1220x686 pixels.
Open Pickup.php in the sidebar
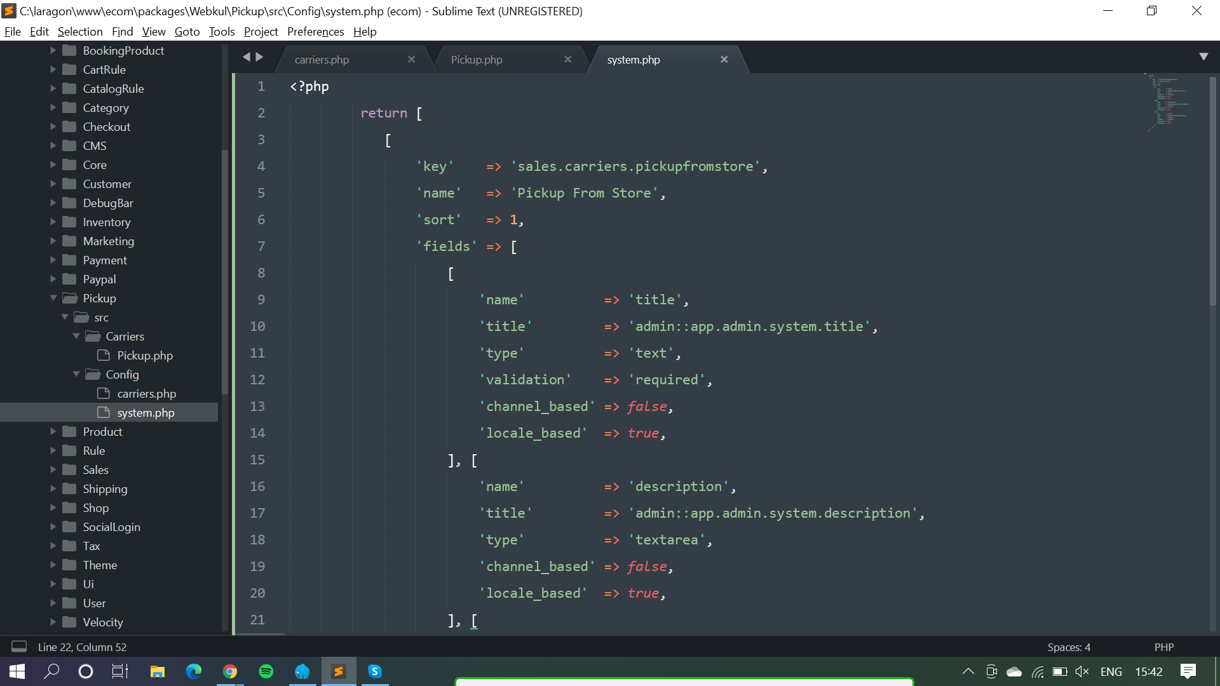point(145,356)
